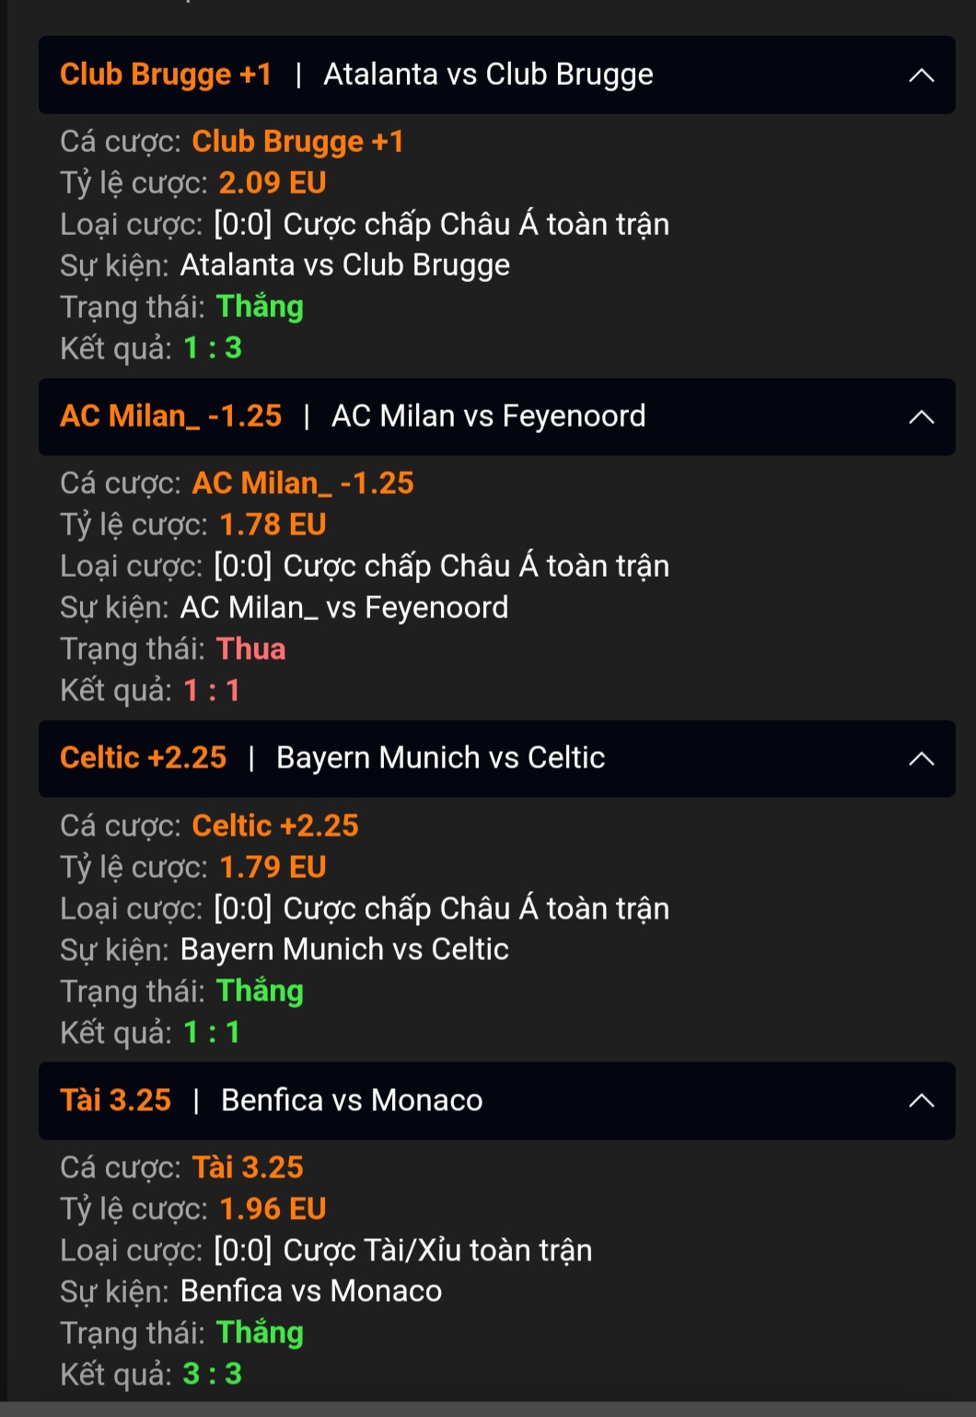The image size is (976, 1417).
Task: Click the 1.78 EU odds value
Action: (x=273, y=524)
